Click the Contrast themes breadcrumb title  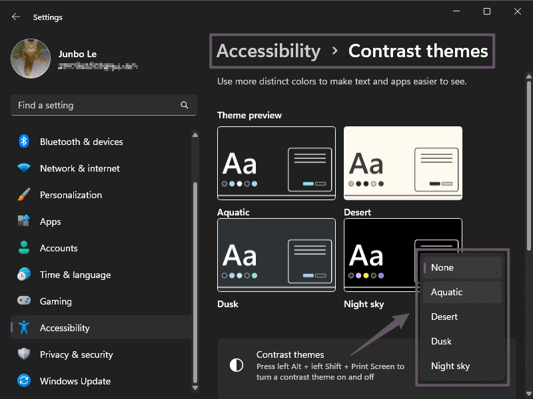pos(418,51)
